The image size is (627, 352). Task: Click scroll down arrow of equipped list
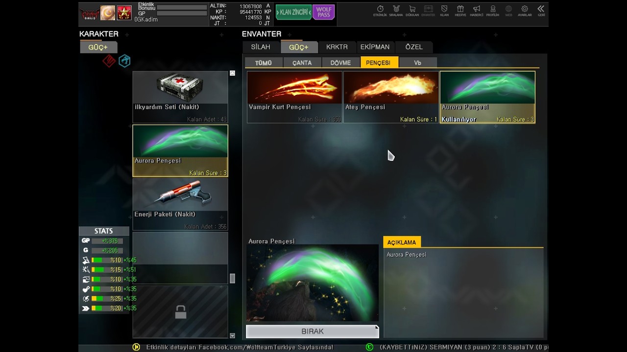(232, 336)
